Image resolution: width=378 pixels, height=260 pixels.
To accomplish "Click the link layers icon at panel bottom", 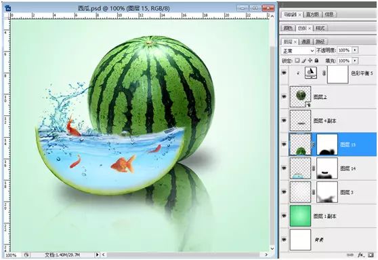I will coord(350,255).
